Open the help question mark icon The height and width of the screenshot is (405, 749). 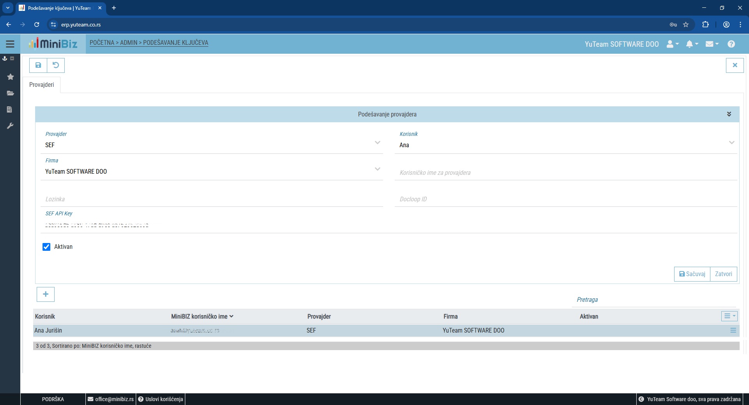tap(731, 44)
